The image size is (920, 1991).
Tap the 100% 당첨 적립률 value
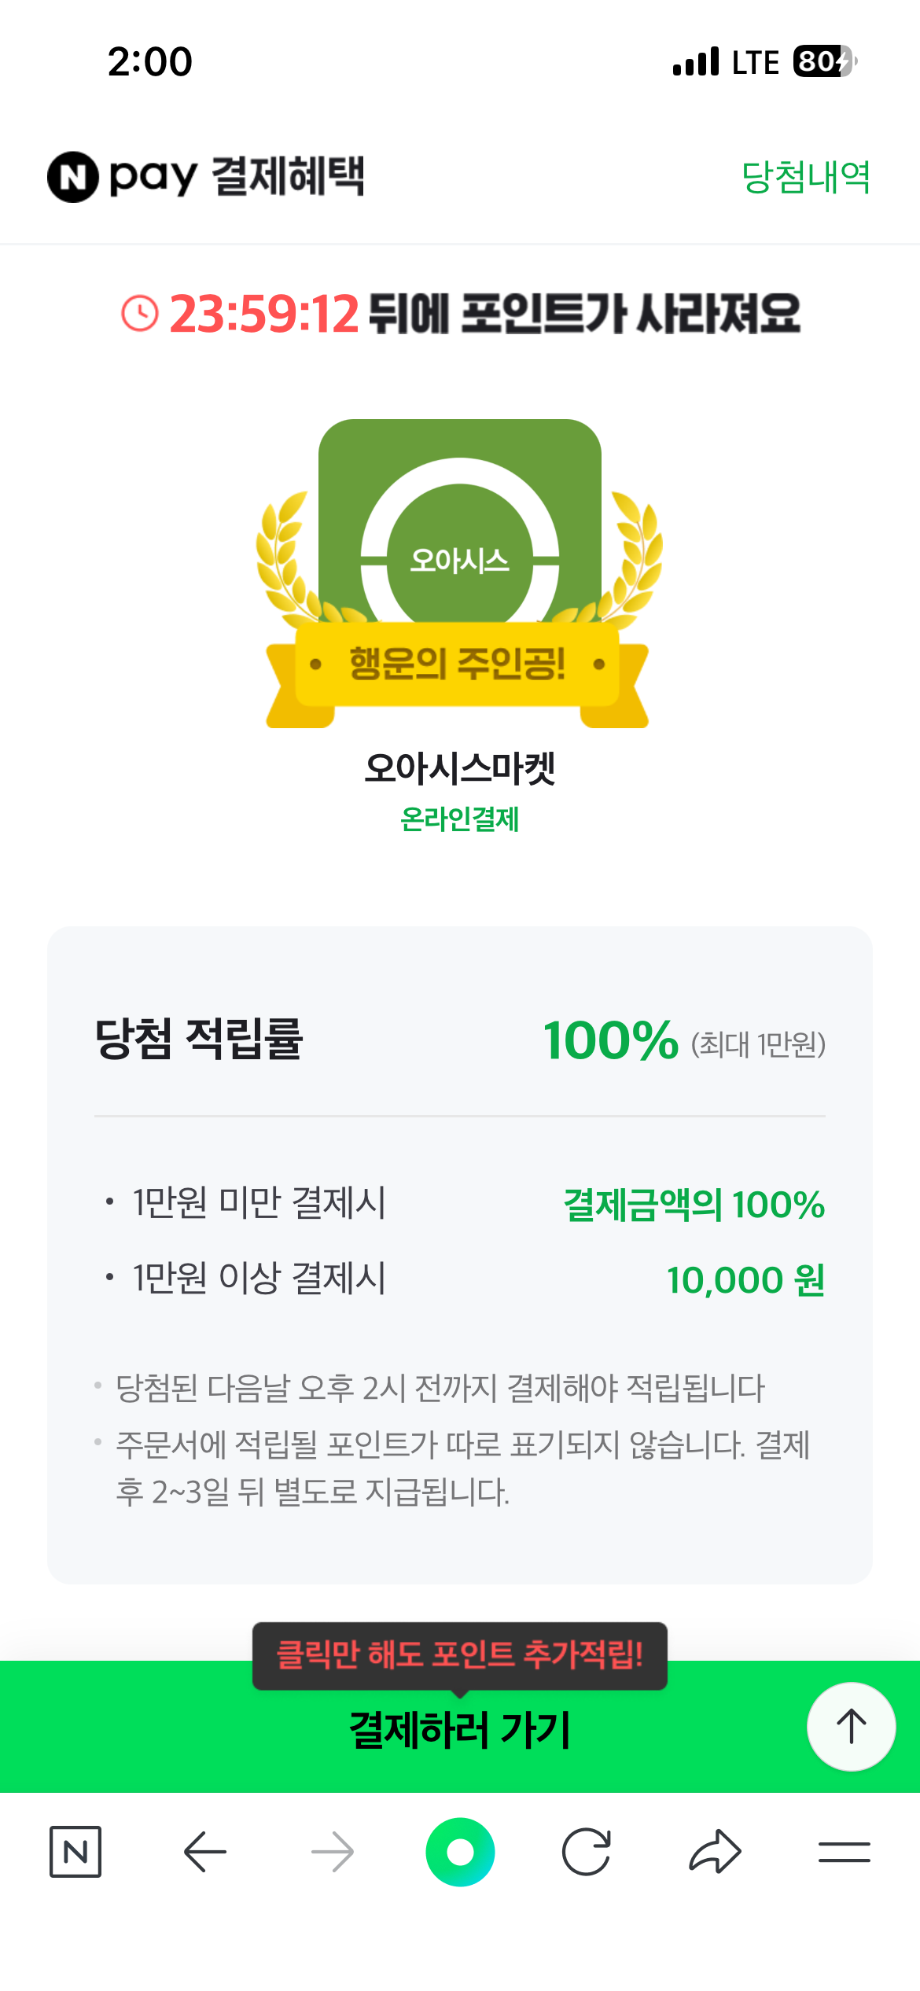click(610, 1040)
